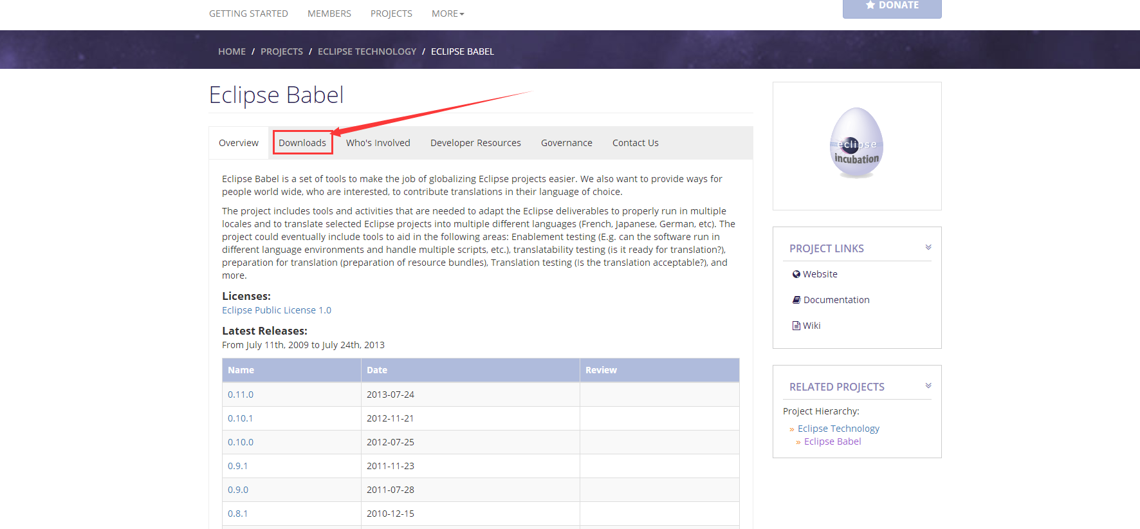Screen dimensions: 1140x529
Task: Switch to the Contact Us tab
Action: pyautogui.click(x=636, y=143)
